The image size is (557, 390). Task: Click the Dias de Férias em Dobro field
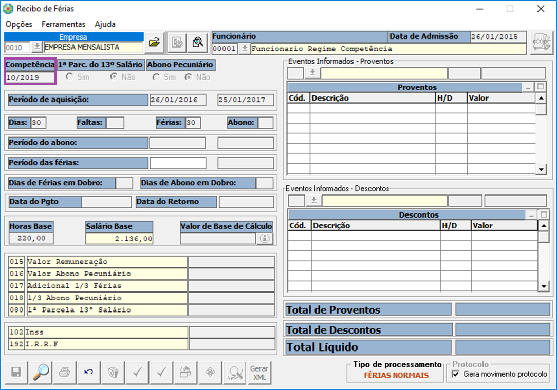[124, 183]
